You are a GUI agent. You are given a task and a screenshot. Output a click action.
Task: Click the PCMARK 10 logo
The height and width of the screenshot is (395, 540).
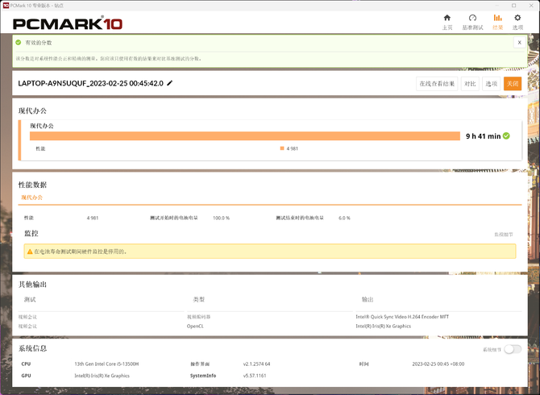coord(68,23)
